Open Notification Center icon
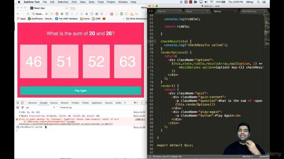 (x=264, y=2)
